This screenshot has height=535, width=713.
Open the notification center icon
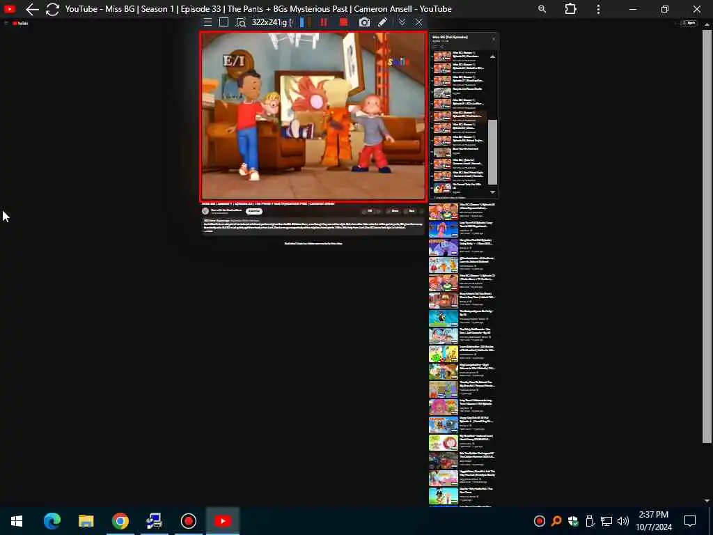coord(690,521)
